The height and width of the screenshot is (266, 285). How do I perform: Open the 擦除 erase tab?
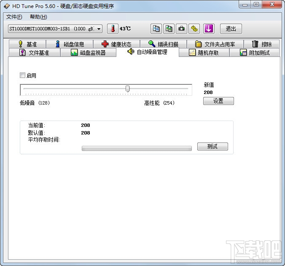click(261, 44)
